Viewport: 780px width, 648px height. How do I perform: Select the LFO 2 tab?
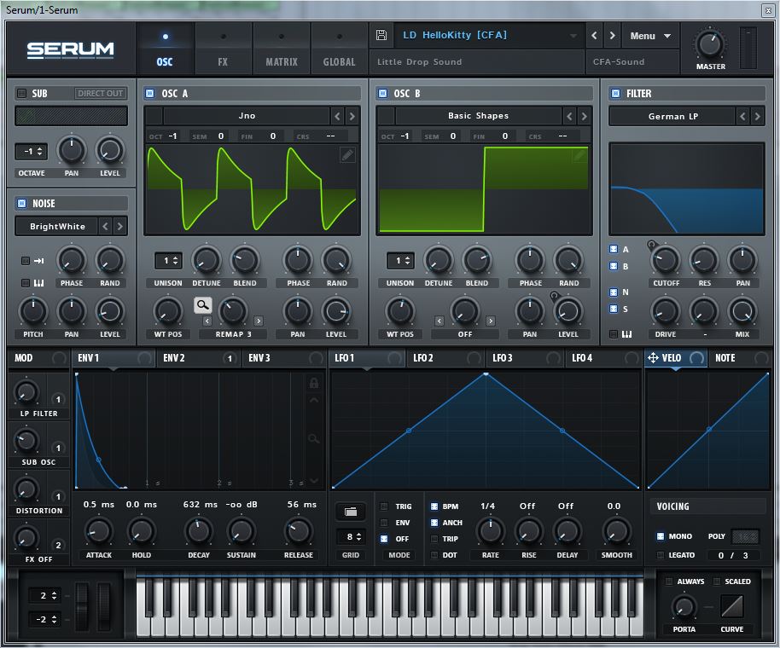pyautogui.click(x=423, y=358)
